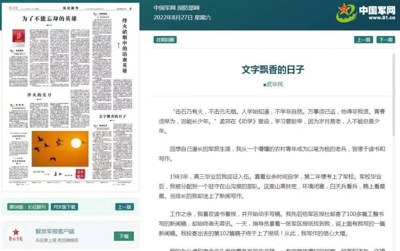Open the 中国军网 header link

(164, 8)
